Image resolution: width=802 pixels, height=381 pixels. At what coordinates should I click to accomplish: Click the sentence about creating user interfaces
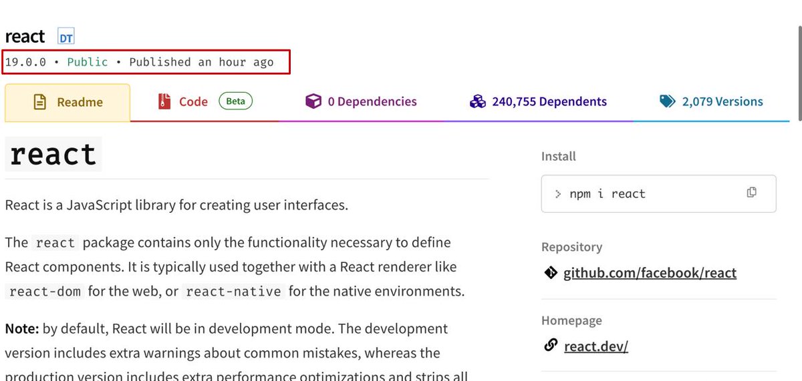pos(176,204)
